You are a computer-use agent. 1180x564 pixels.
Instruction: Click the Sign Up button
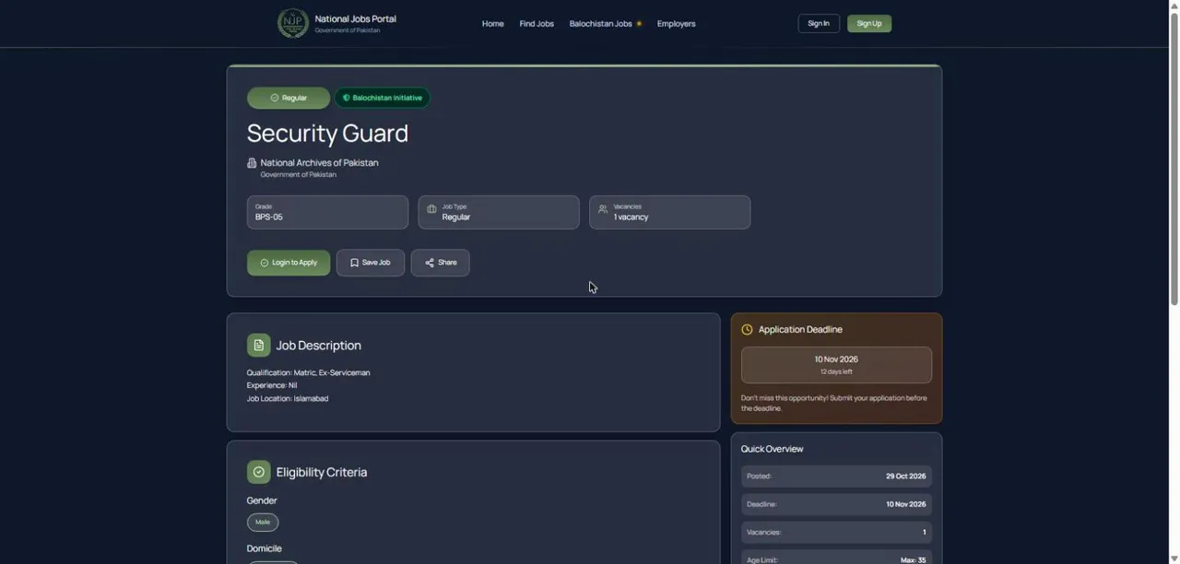coord(869,24)
